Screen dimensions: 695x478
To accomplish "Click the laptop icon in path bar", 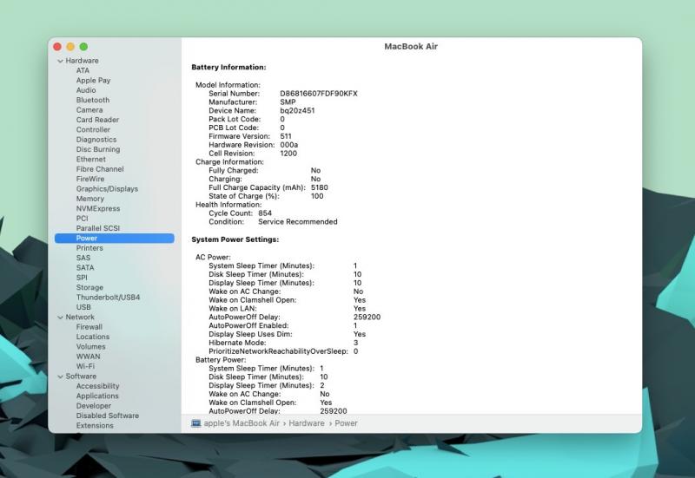I will [x=196, y=423].
